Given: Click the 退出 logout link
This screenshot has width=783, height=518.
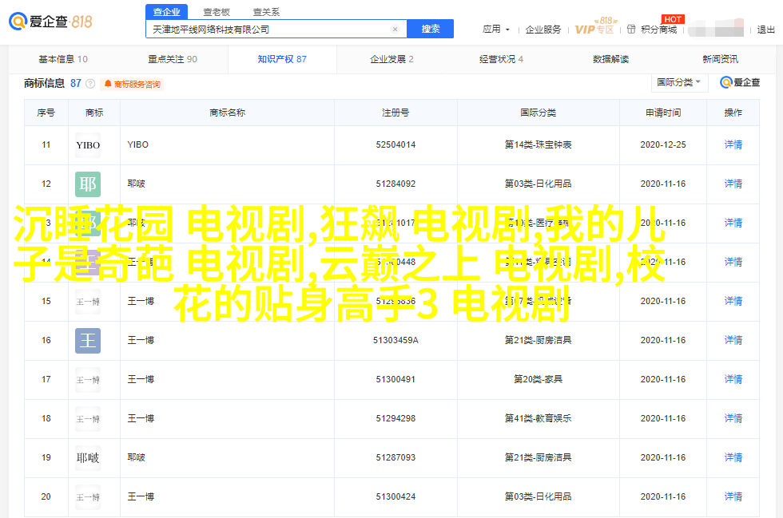Looking at the screenshot, I should (x=765, y=29).
